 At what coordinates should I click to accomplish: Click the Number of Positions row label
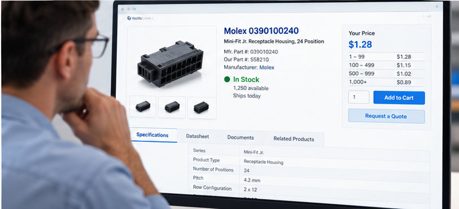tap(213, 169)
